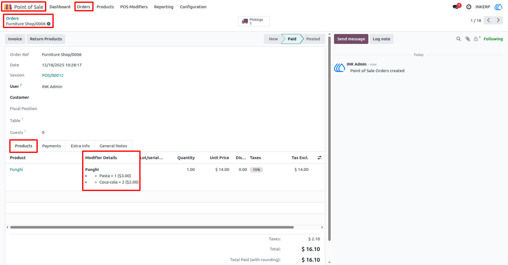Screen dimensions: 508x265
Task: Open the POS Modifiers menu
Action: [x=134, y=7]
